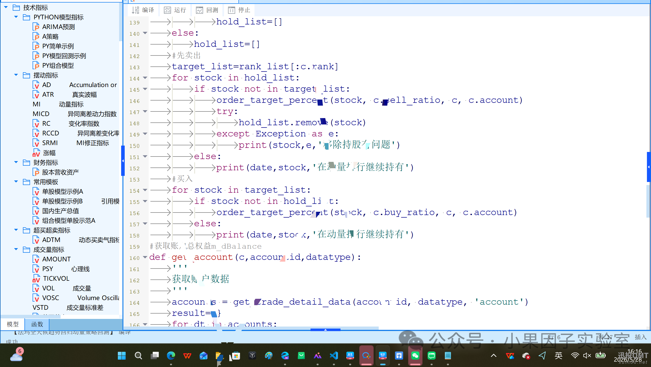
Task: Open the 涨幅 indicator
Action: point(45,153)
